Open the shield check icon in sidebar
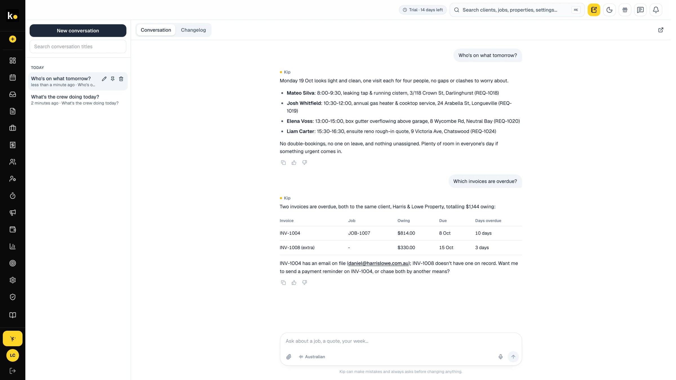The width and height of the screenshot is (676, 380). [x=13, y=297]
